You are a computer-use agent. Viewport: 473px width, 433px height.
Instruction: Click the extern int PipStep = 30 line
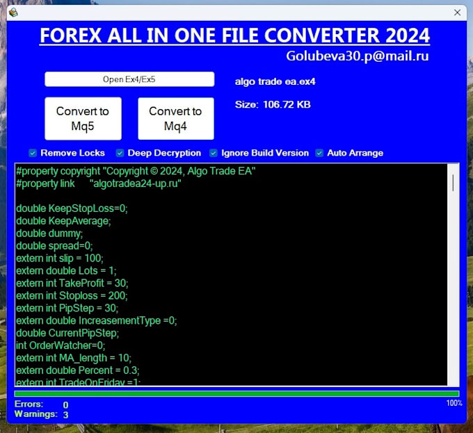click(67, 309)
